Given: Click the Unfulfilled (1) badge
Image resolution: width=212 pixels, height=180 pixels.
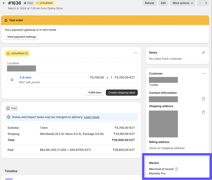Looking at the screenshot, I should pyautogui.click(x=17, y=53).
